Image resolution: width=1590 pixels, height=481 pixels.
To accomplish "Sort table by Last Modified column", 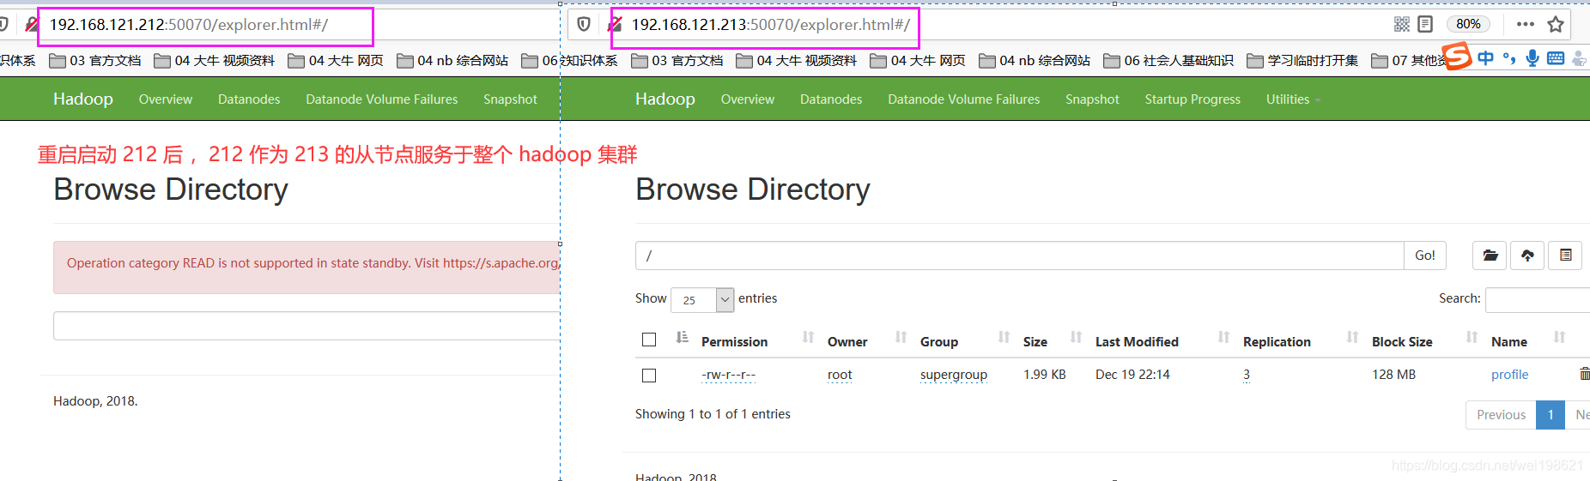I will point(1137,341).
